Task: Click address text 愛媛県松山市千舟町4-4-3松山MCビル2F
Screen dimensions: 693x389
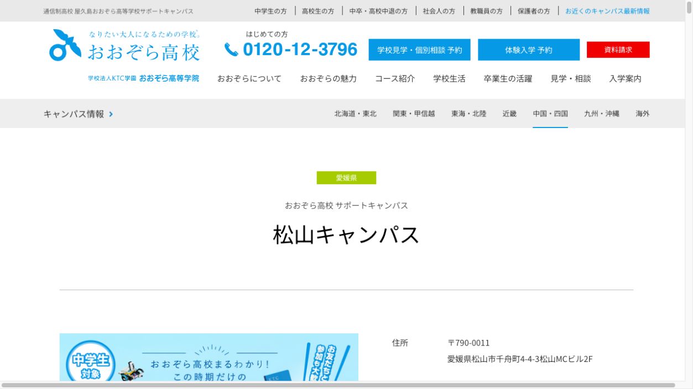Action: tap(520, 359)
